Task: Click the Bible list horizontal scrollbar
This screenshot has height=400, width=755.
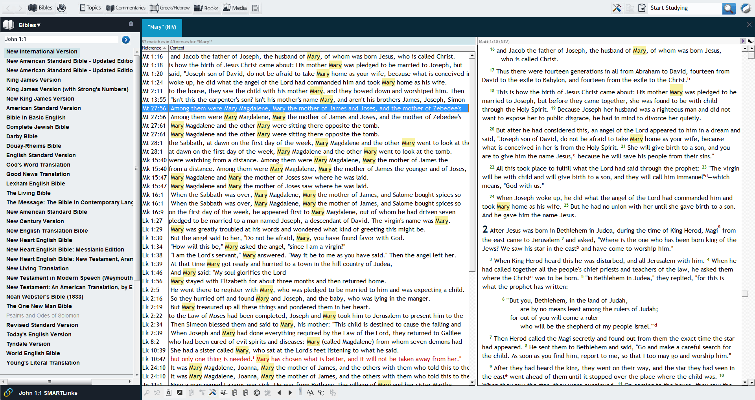Action: pos(50,382)
